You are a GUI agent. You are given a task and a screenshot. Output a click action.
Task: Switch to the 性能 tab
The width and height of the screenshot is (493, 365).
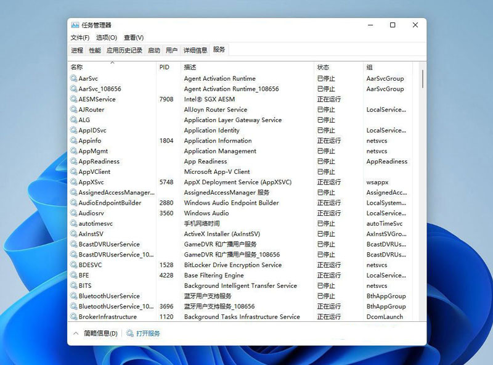[95, 51]
